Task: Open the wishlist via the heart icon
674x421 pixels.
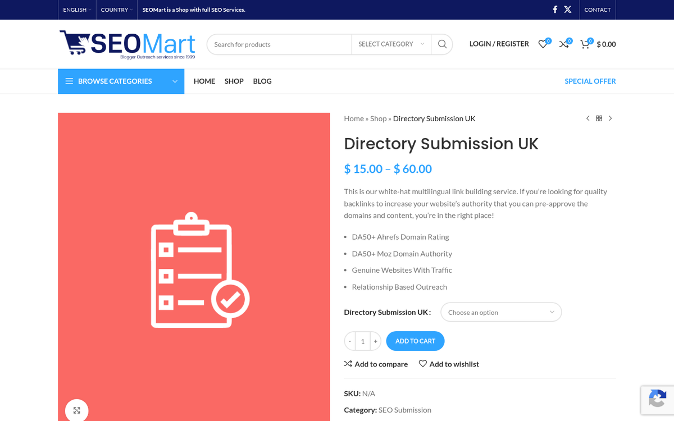Action: click(543, 44)
